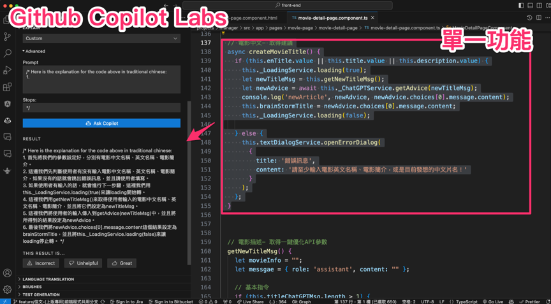Screen dimensions: 551x304
Task: Click the sidebar vertical scrollbar
Action: click(189, 182)
